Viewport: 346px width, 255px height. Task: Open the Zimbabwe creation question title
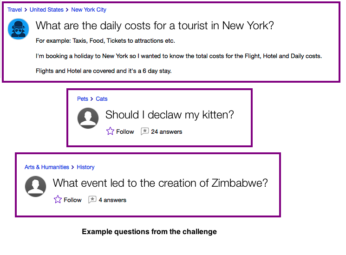(160, 183)
